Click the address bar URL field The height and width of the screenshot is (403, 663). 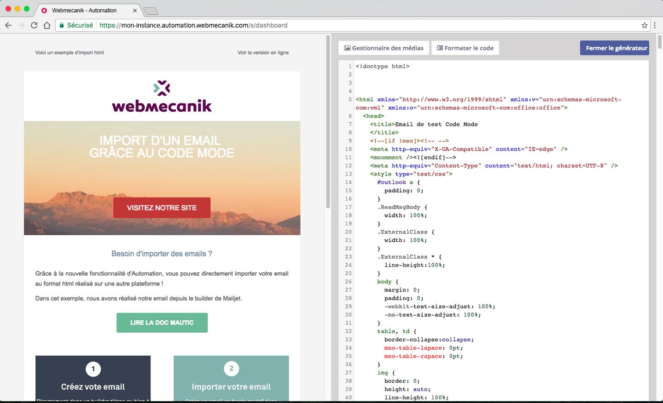click(x=353, y=25)
